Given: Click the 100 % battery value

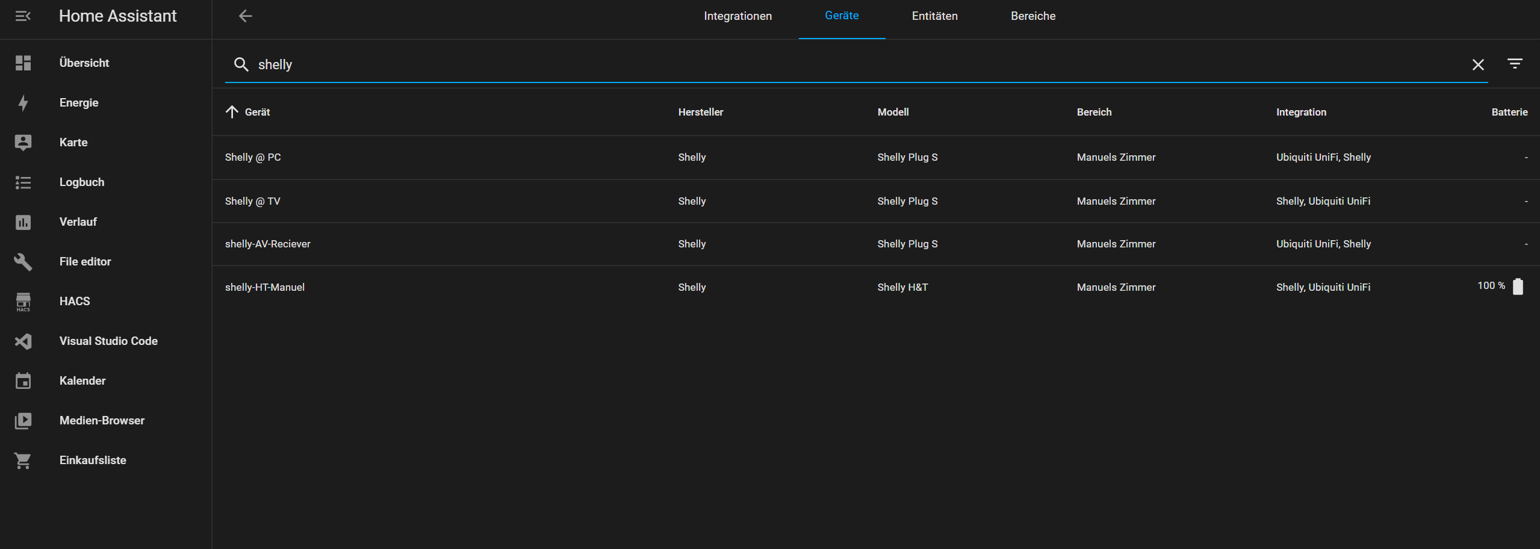Looking at the screenshot, I should coord(1491,285).
